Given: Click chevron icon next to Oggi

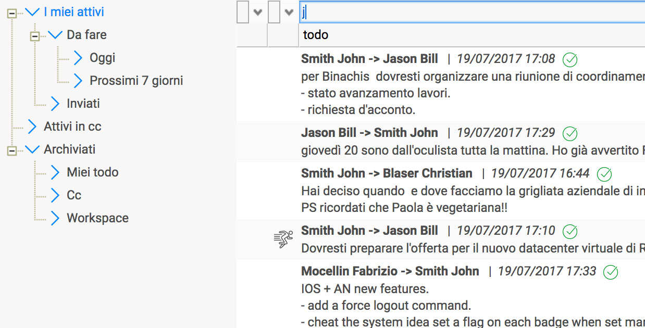Looking at the screenshot, I should tap(78, 58).
